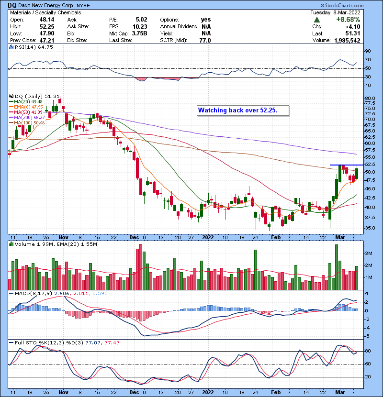Select the SCTR (Mid) value 77.0

tap(205, 40)
